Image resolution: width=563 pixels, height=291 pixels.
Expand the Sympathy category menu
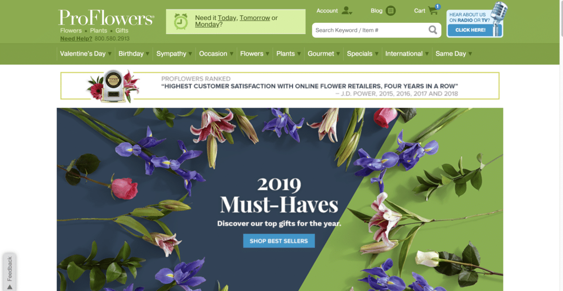171,53
